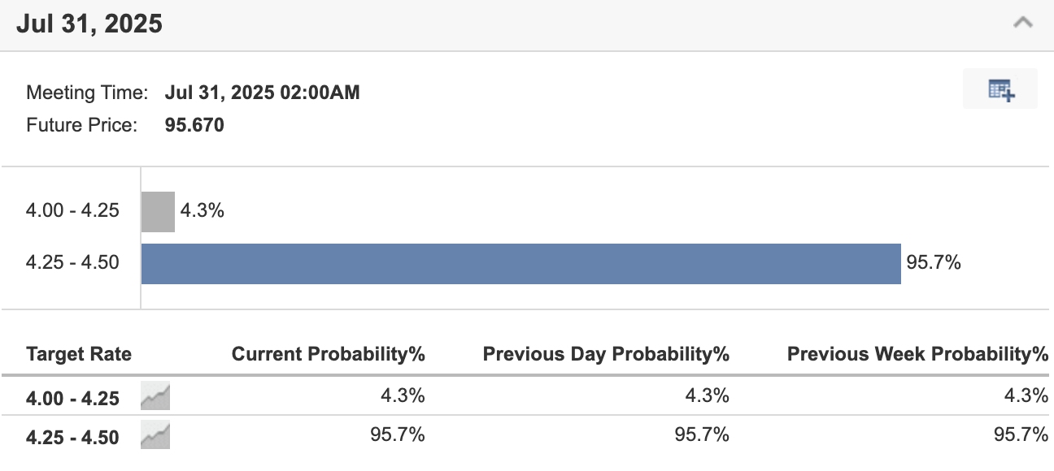1054x471 pixels.
Task: Click the Meeting Time value text
Action: click(x=262, y=92)
